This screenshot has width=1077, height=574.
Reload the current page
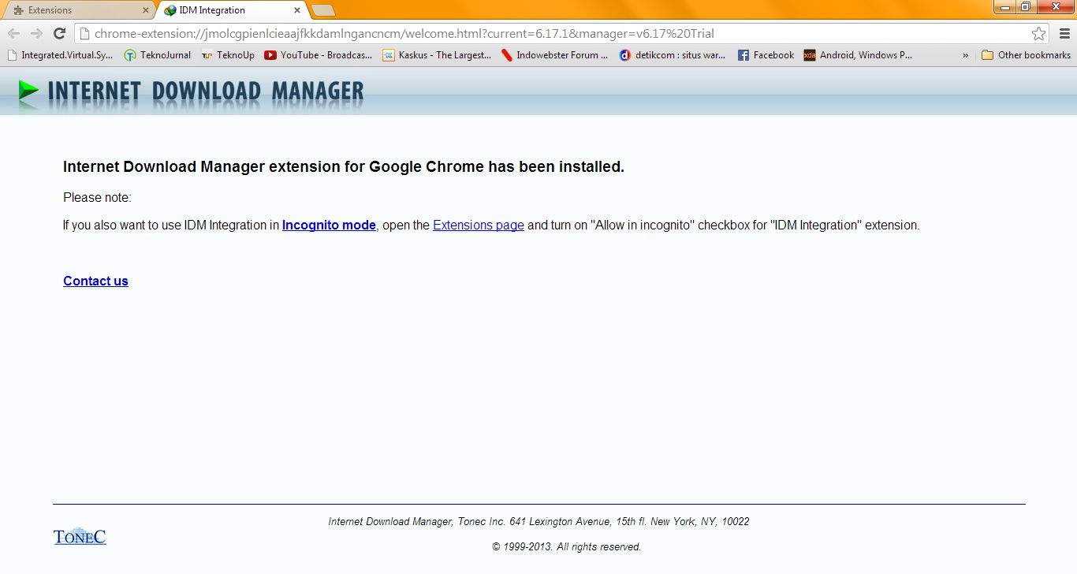pos(59,34)
